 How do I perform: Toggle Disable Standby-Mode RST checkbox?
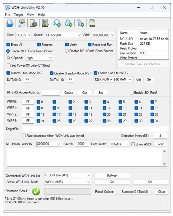[51, 73]
